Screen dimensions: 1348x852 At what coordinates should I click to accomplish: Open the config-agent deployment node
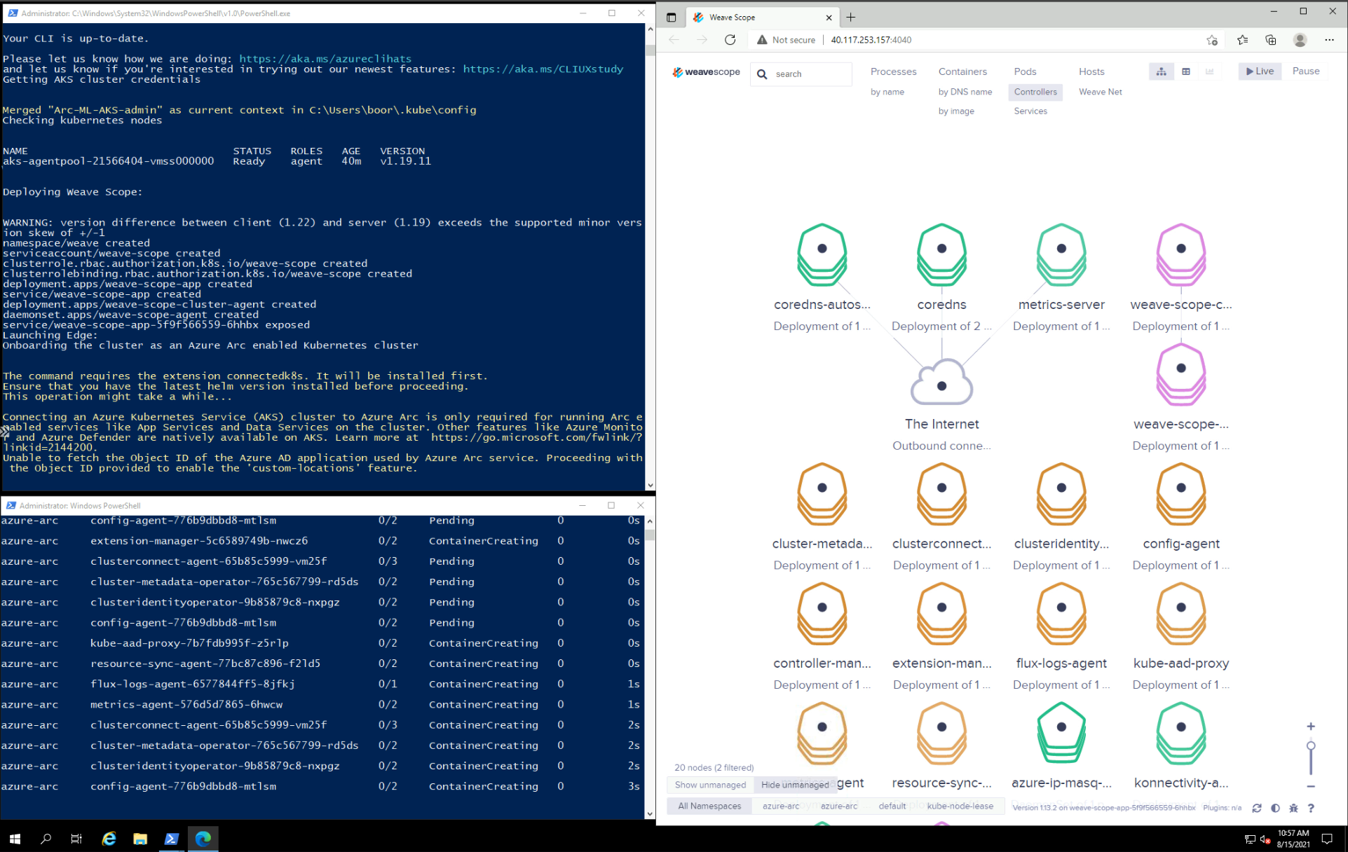click(1181, 494)
